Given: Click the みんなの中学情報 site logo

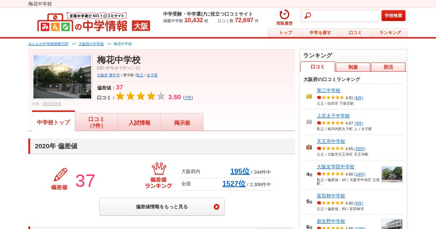Looking at the screenshot, I should [x=82, y=23].
